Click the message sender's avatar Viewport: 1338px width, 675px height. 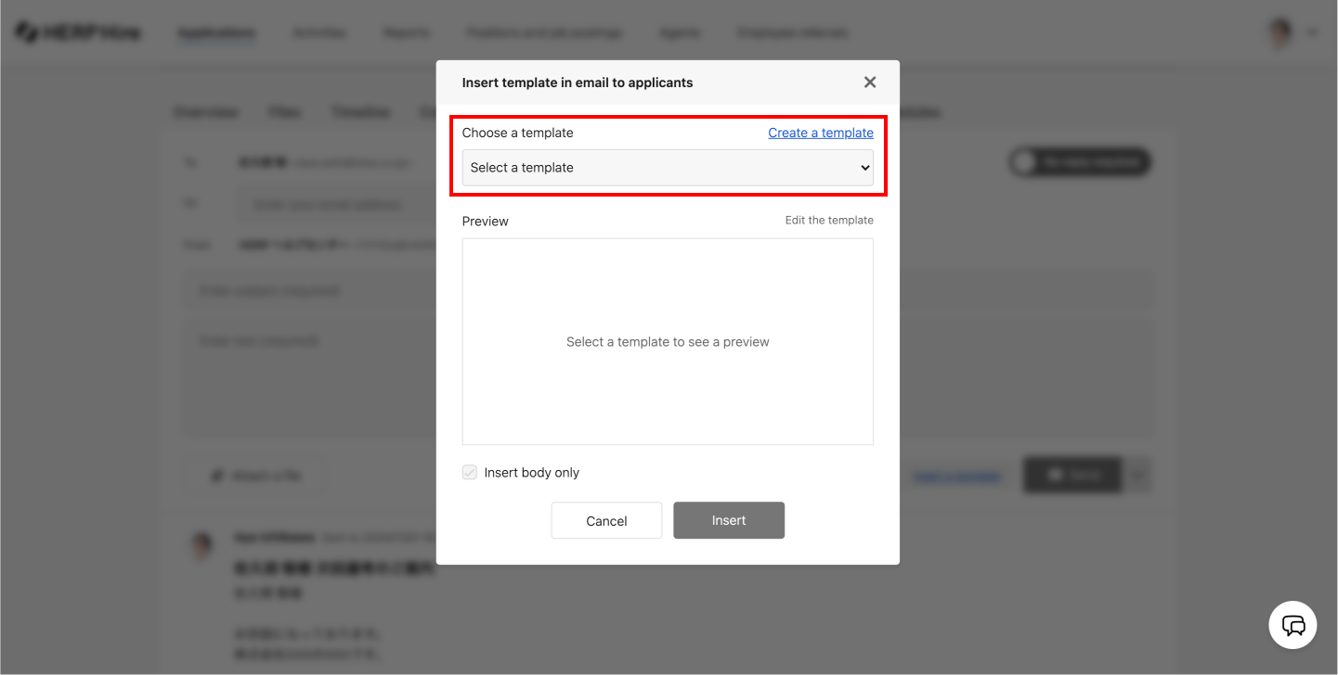click(x=201, y=545)
